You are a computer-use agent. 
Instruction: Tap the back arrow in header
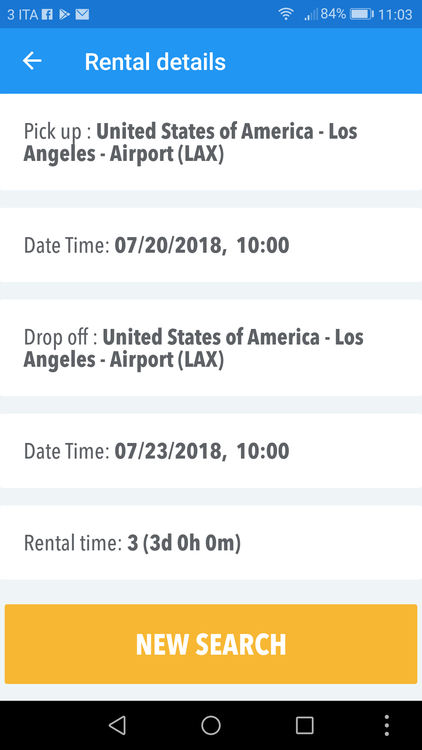click(x=32, y=61)
